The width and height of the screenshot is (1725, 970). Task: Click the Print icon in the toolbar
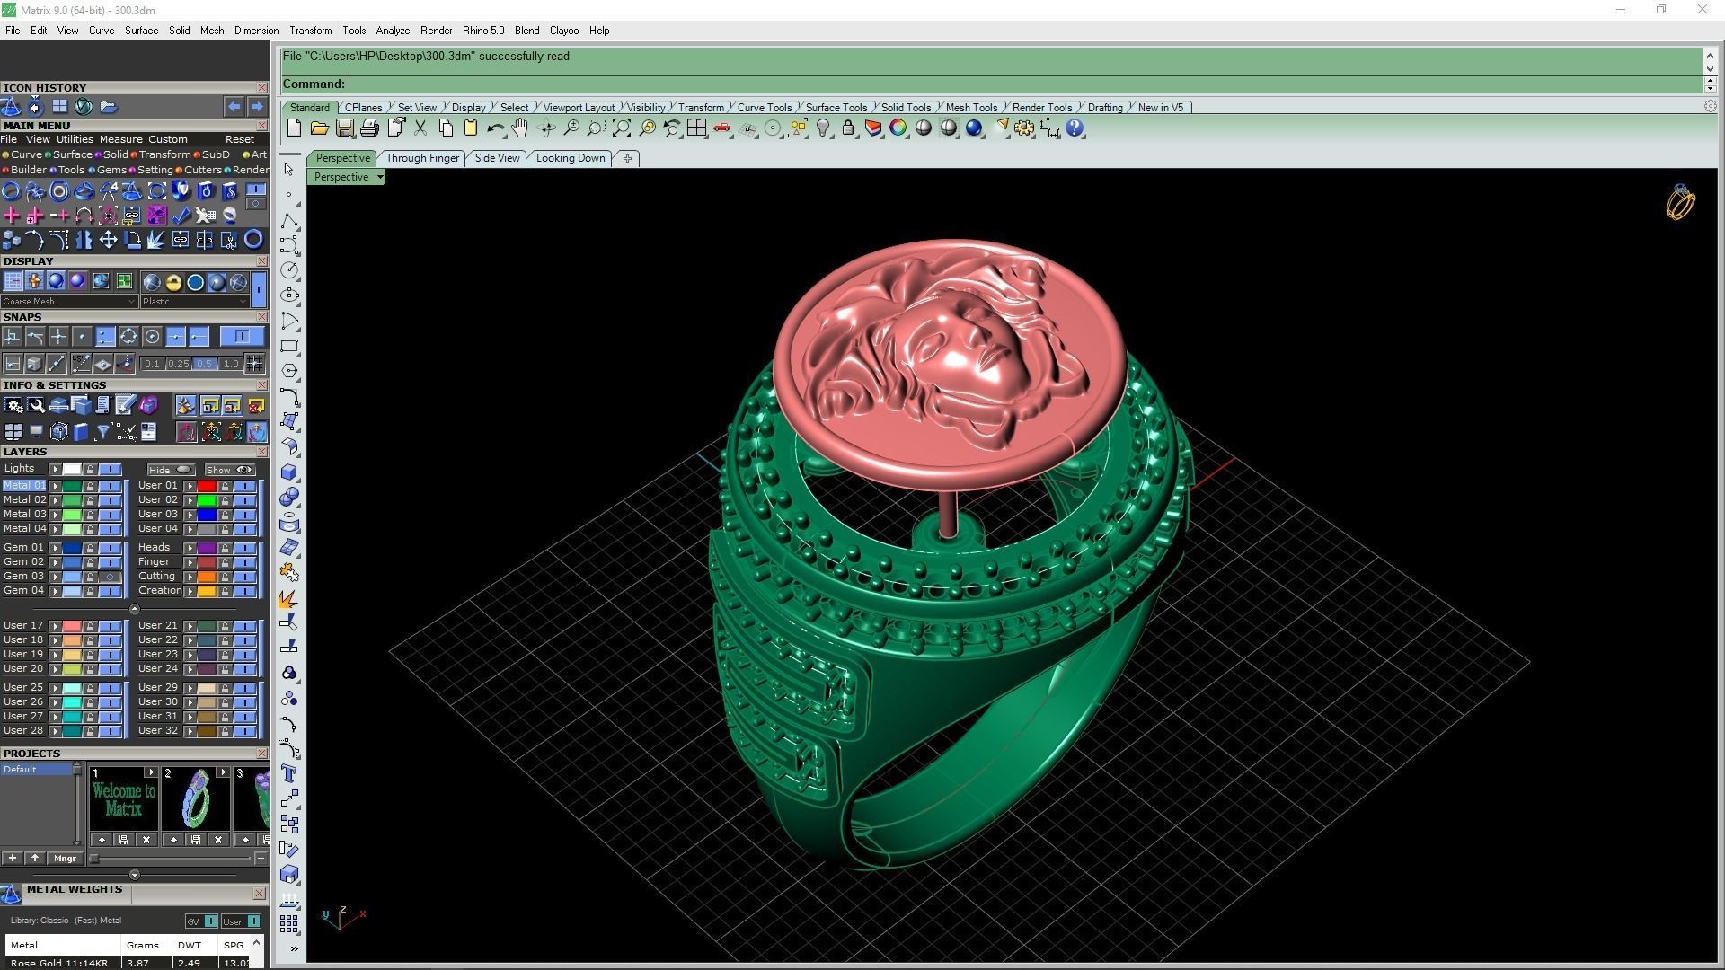[369, 128]
